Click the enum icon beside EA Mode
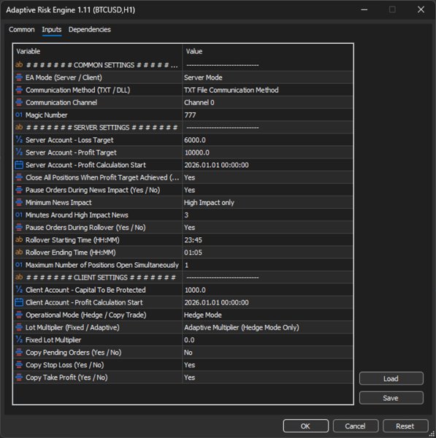Viewport: 436px width, 438px height. [x=19, y=77]
